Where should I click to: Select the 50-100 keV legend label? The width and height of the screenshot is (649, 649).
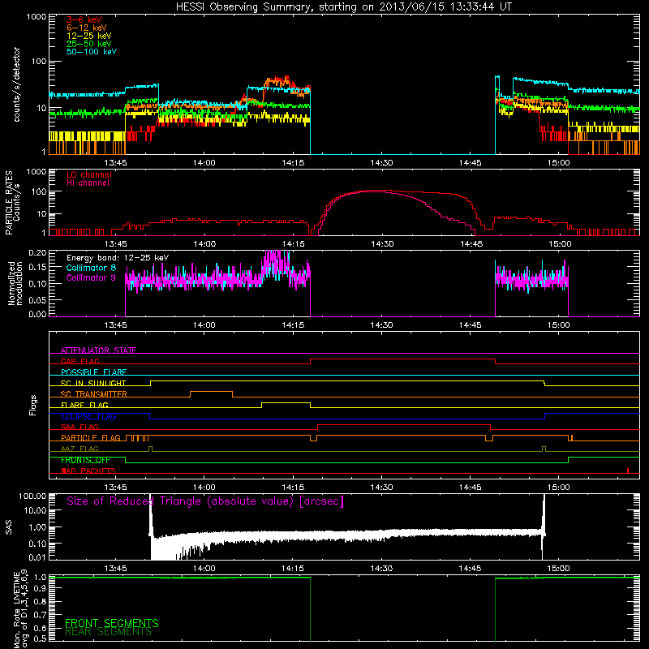tap(92, 52)
